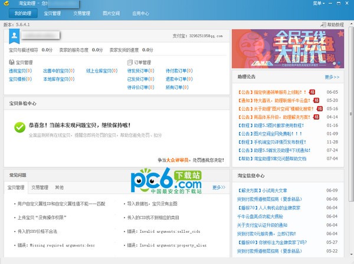Open the 待发货订单 link
Image resolution: width=354 pixels, height=264 pixels.
(139, 71)
